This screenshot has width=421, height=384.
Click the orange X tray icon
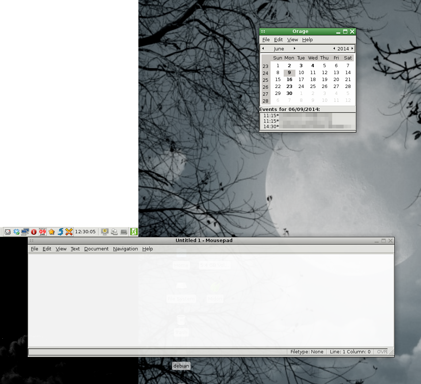click(69, 232)
